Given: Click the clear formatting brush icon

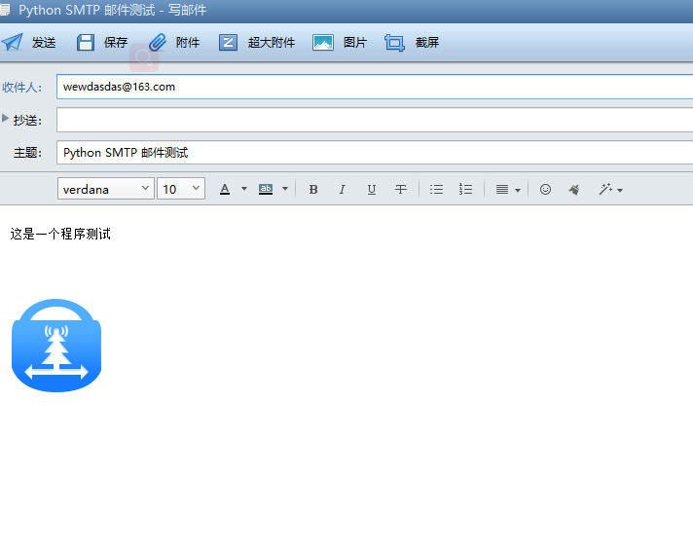Looking at the screenshot, I should pyautogui.click(x=573, y=190).
